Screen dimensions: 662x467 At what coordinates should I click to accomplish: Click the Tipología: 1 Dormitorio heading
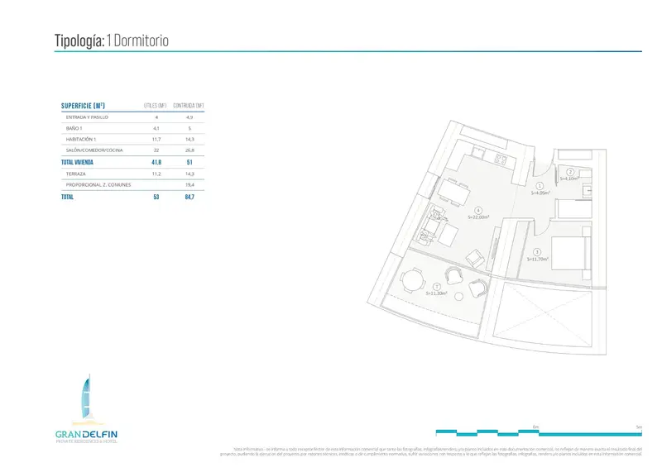tap(112, 41)
